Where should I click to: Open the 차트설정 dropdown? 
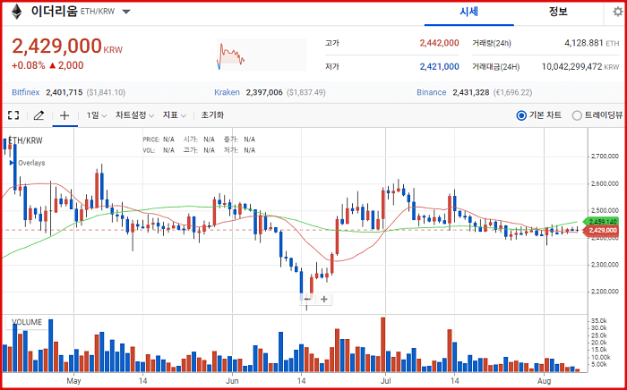(134, 115)
